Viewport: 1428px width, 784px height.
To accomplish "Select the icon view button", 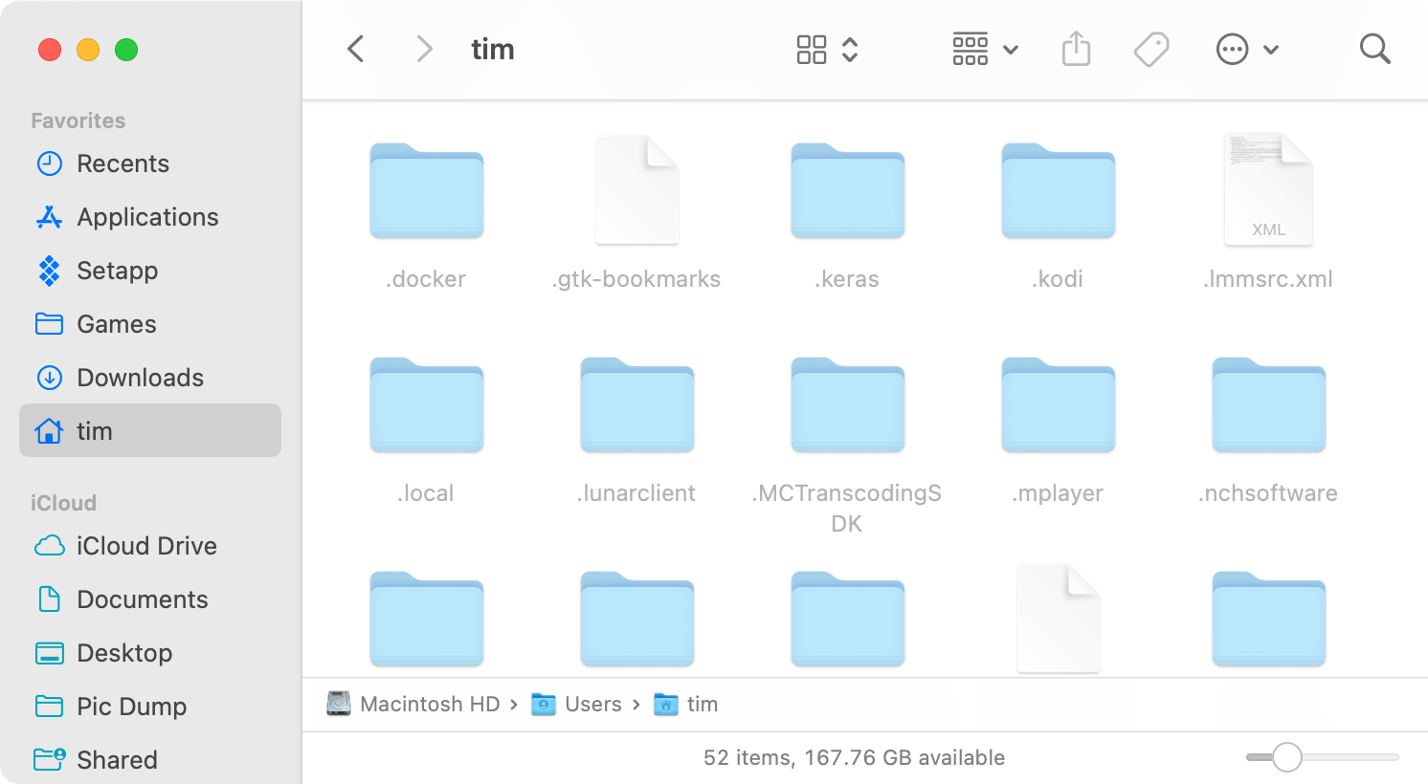I will pyautogui.click(x=812, y=48).
